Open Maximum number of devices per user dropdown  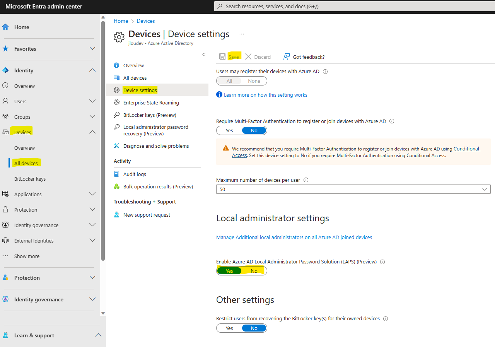[x=353, y=189]
